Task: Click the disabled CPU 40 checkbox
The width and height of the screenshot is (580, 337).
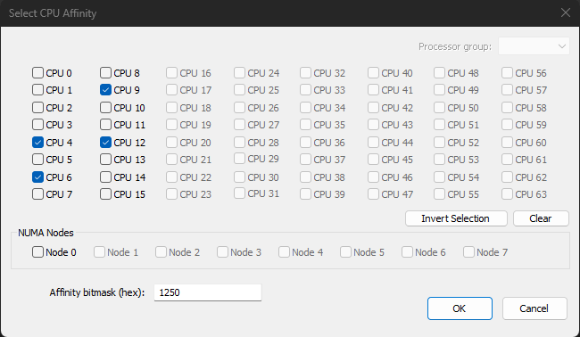Action: (373, 73)
